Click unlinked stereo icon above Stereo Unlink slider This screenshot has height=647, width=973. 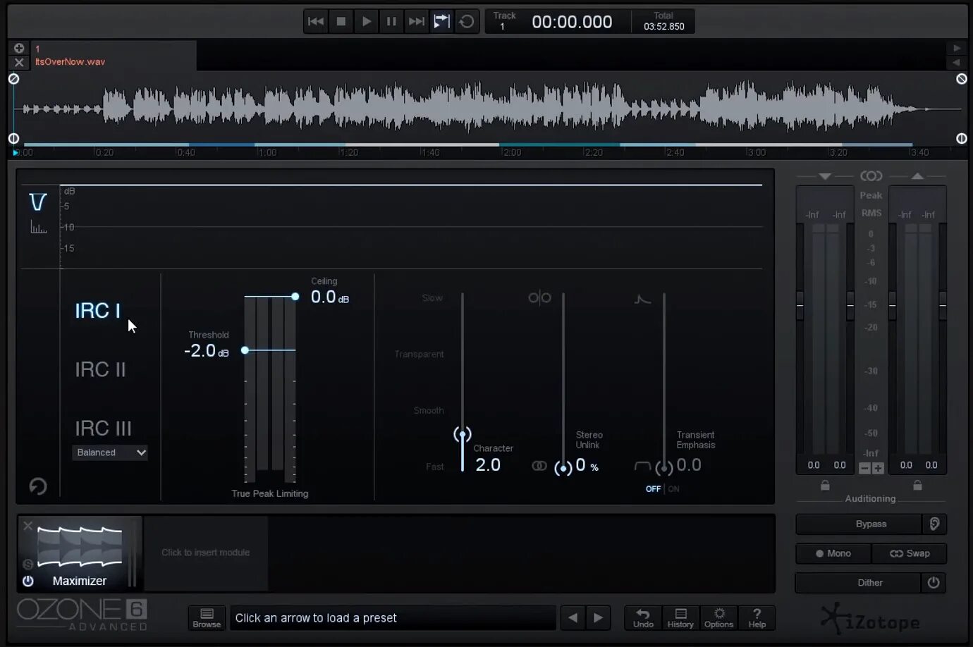pos(540,297)
